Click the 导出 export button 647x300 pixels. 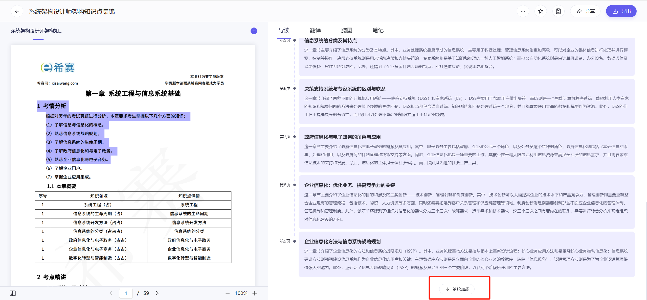(x=621, y=11)
